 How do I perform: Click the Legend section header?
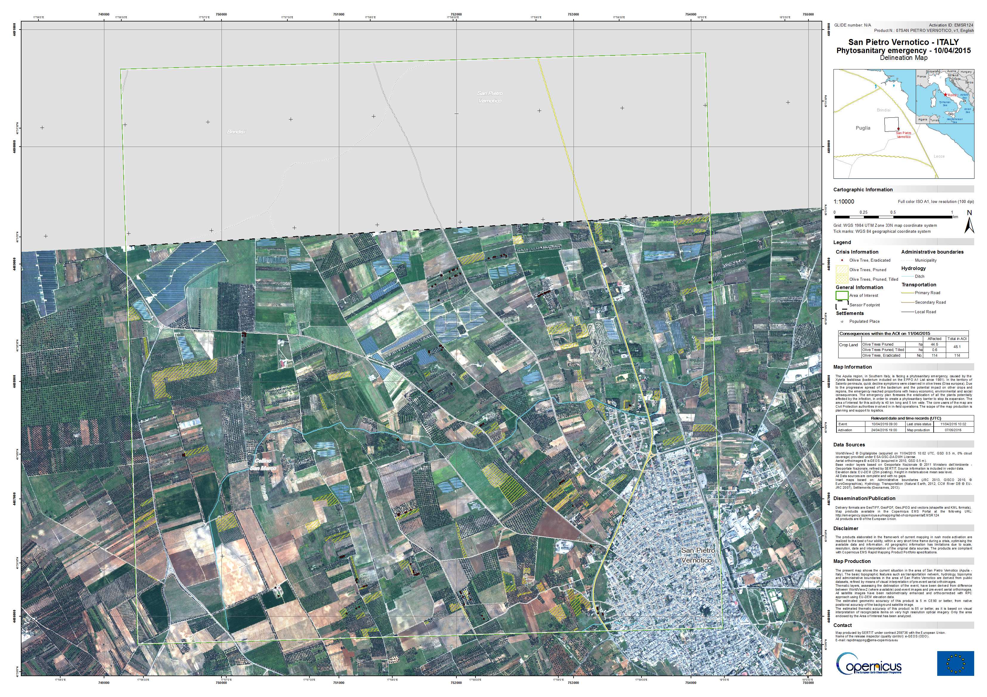coord(842,243)
